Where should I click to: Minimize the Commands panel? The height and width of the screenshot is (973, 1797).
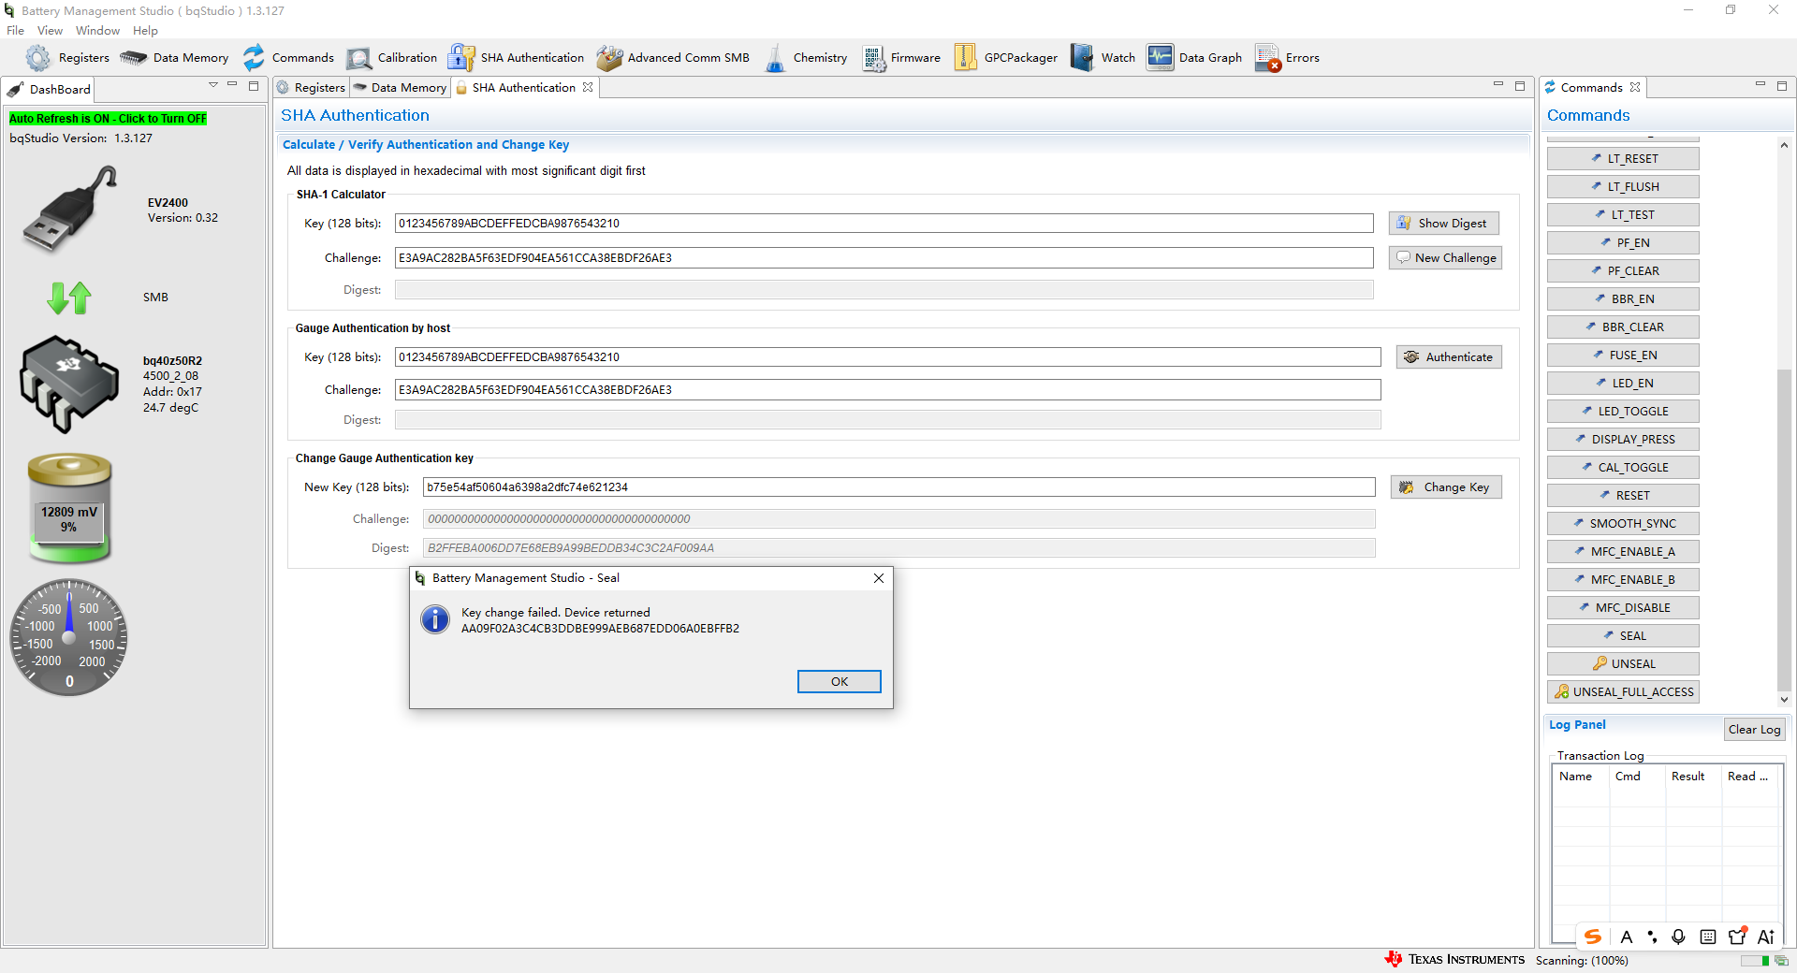[1760, 85]
